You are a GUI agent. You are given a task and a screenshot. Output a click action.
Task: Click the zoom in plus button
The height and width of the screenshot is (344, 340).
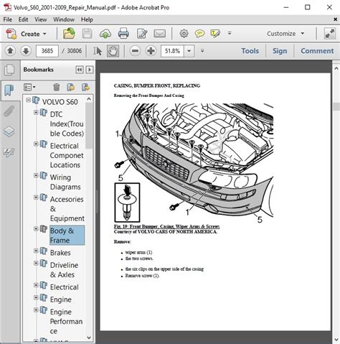point(151,51)
